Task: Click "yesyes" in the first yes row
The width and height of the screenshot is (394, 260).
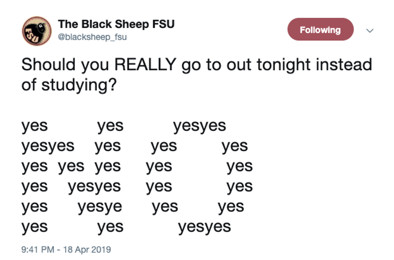Action: 199,126
